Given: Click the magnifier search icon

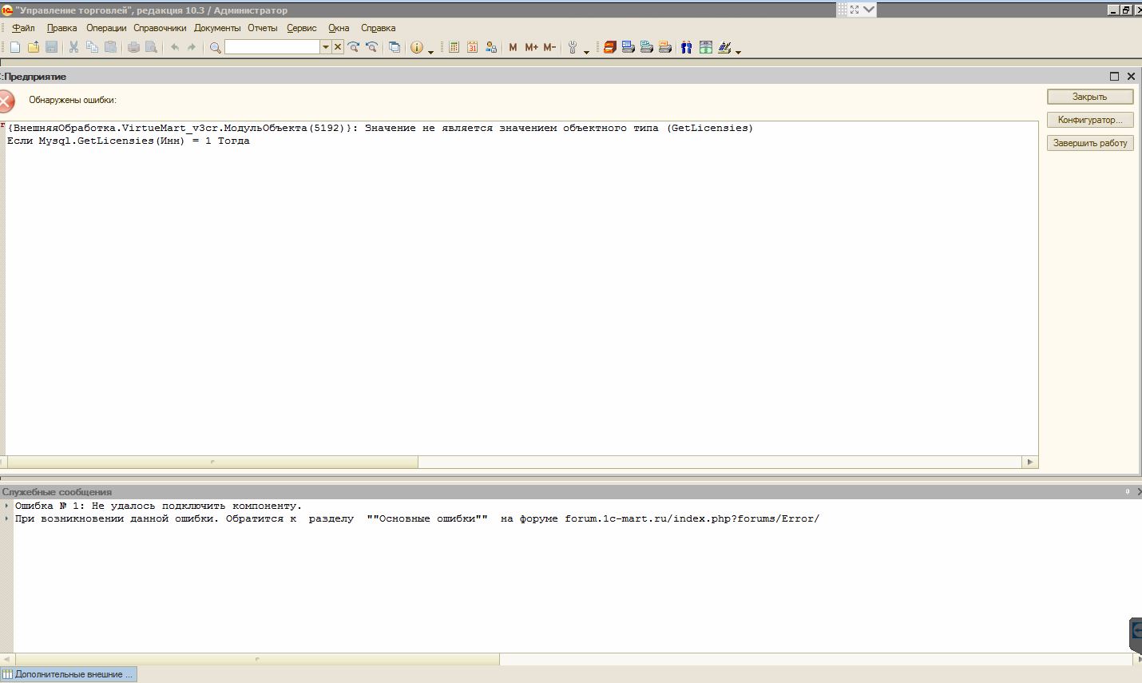Looking at the screenshot, I should 215,47.
